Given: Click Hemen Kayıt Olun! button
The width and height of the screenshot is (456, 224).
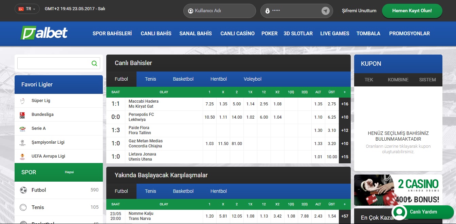Looking at the screenshot, I should click(412, 11).
